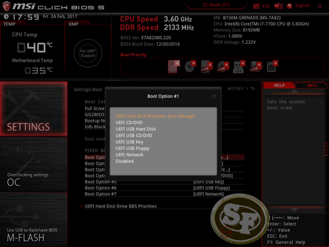Click the USB floppy boot priority icon

256,67
